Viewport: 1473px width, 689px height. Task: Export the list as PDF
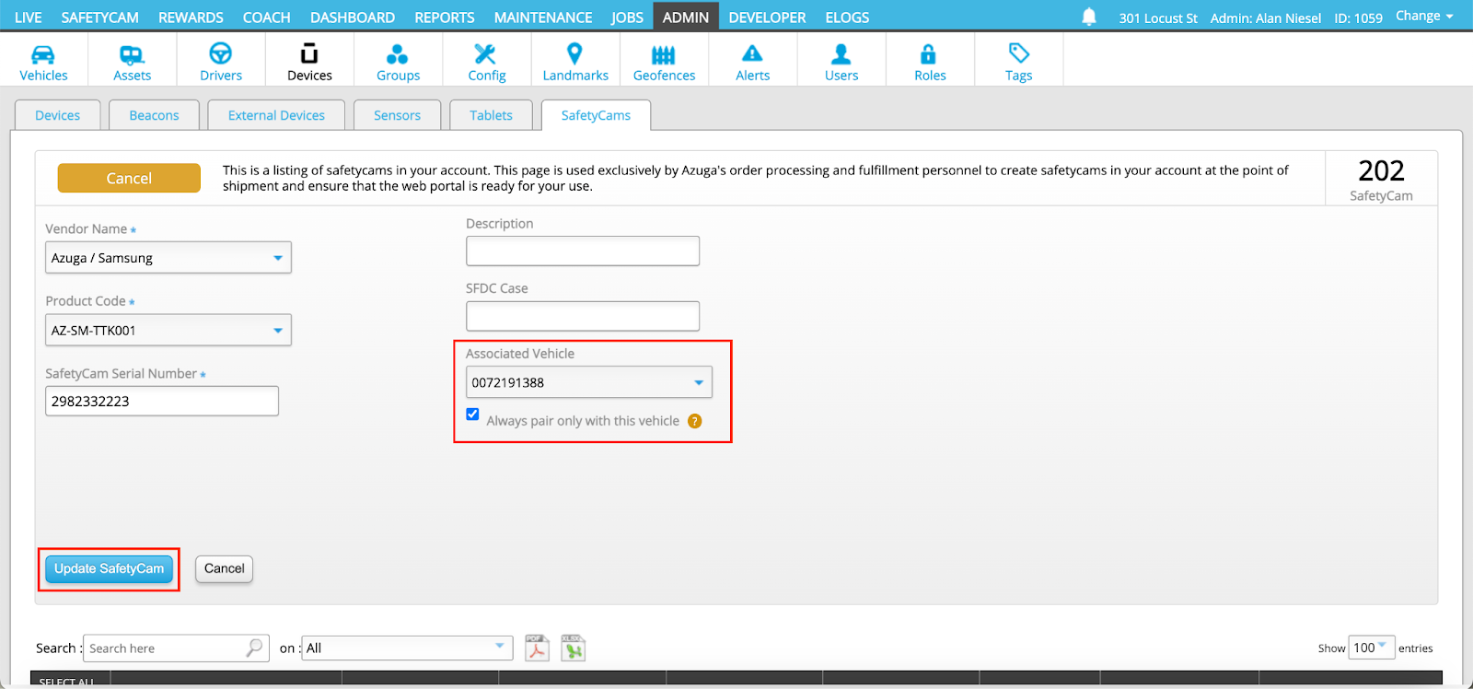[537, 648]
